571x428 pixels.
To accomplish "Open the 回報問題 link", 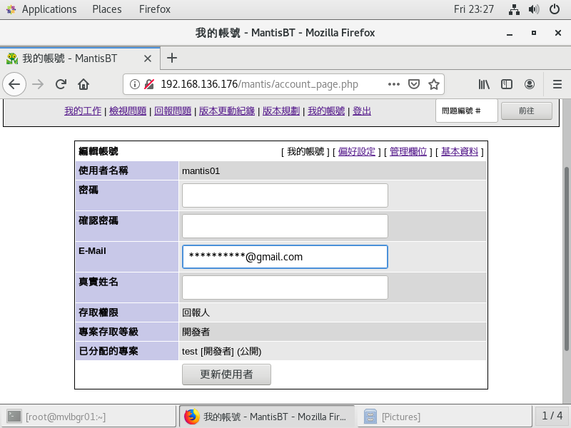I will point(173,111).
